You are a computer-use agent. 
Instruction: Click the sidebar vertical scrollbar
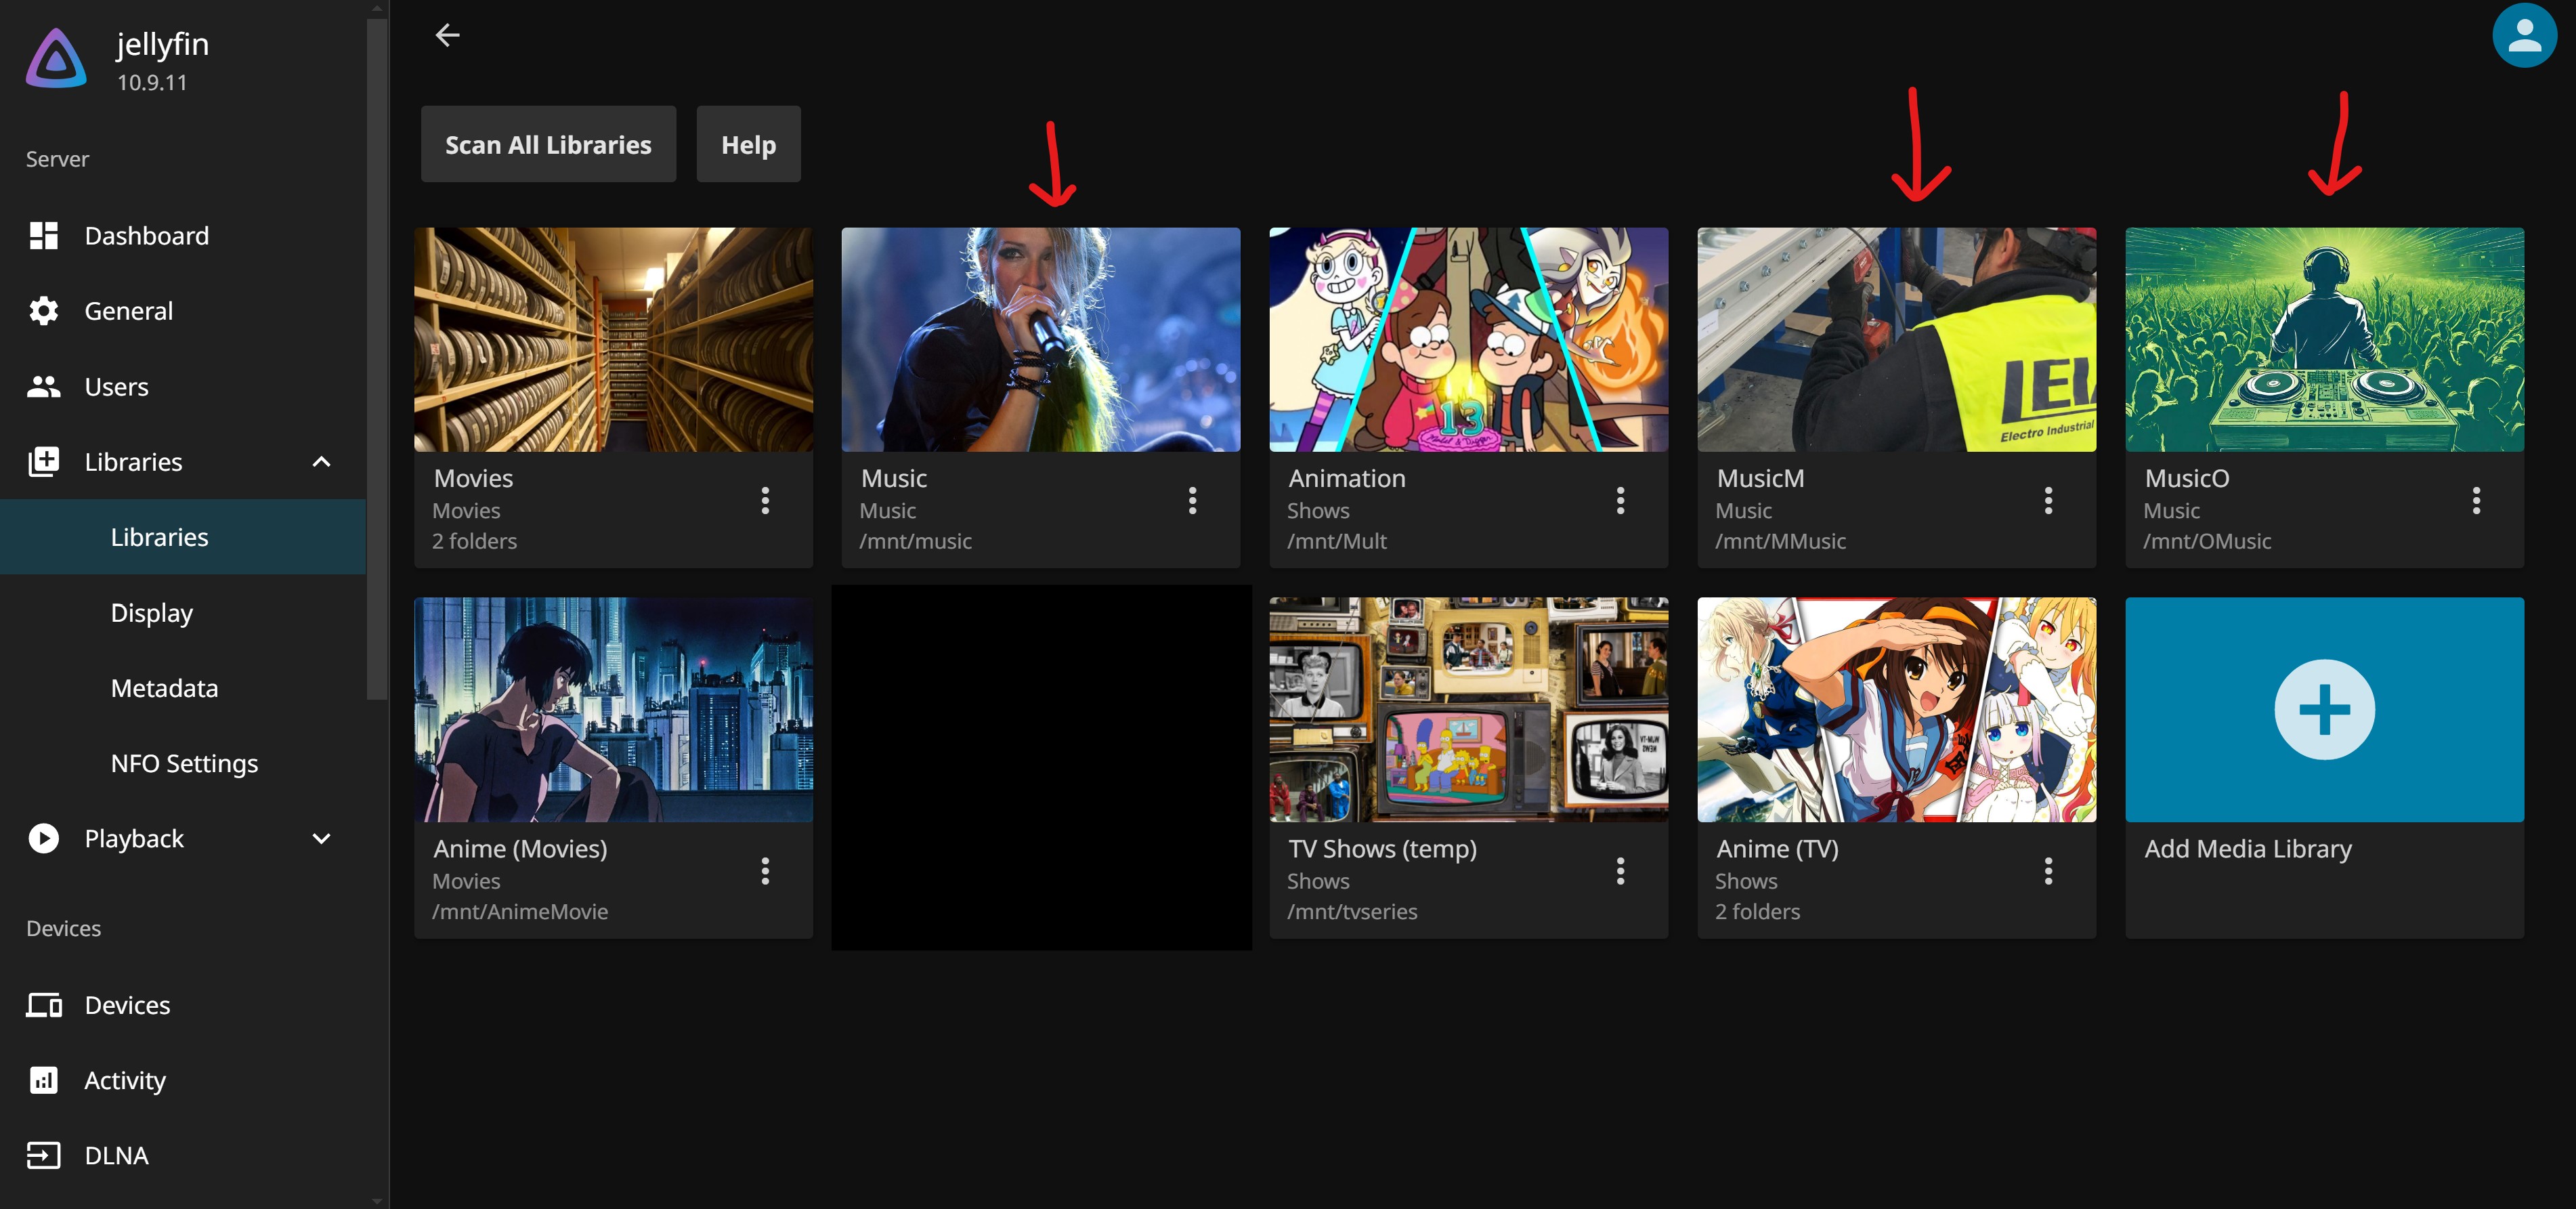pyautogui.click(x=376, y=360)
